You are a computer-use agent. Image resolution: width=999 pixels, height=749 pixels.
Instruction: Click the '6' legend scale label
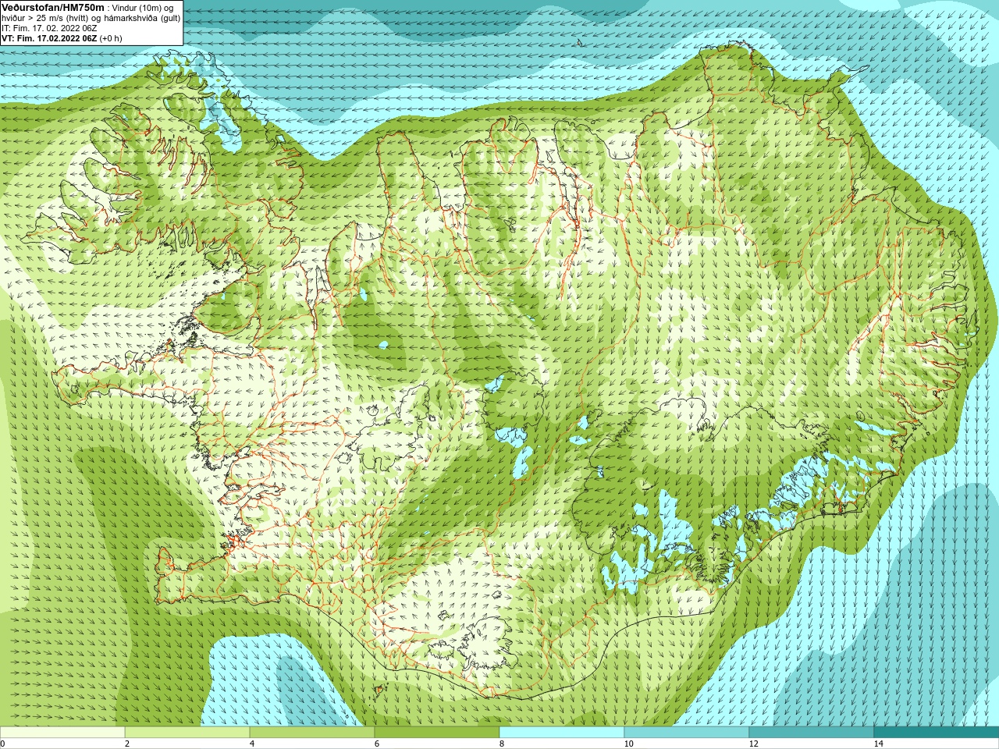click(x=377, y=744)
